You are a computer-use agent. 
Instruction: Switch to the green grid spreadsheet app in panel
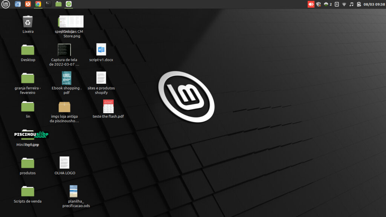pyautogui.click(x=69, y=4)
